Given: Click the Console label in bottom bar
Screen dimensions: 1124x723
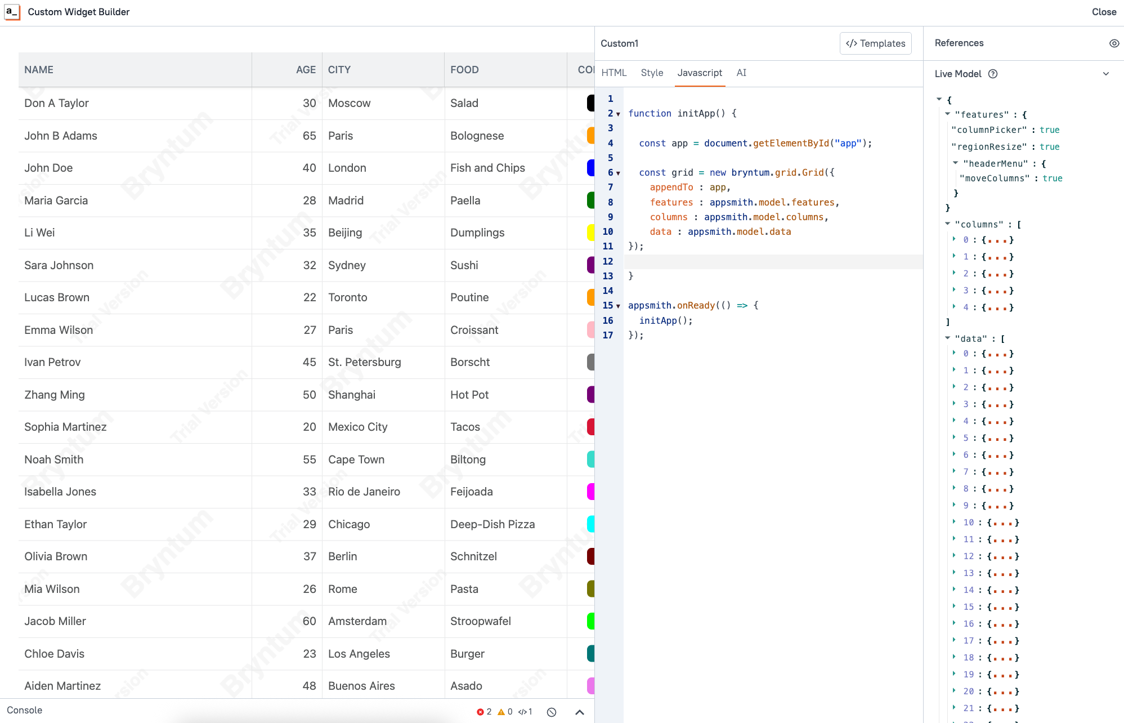Looking at the screenshot, I should pyautogui.click(x=25, y=711).
